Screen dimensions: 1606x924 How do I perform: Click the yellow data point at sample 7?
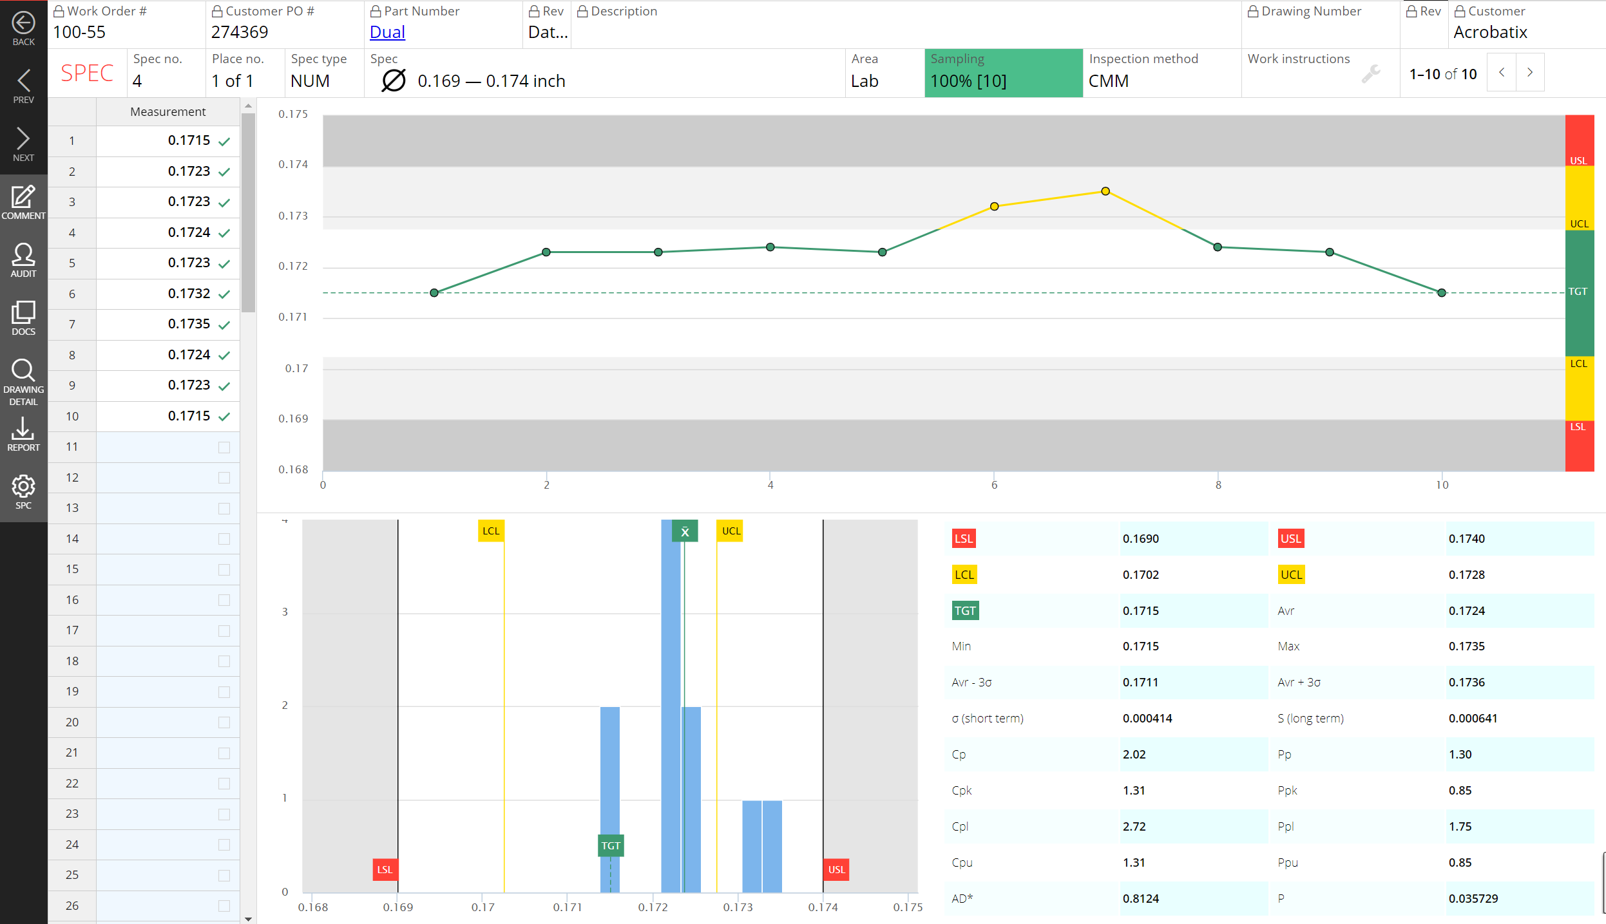(1105, 191)
